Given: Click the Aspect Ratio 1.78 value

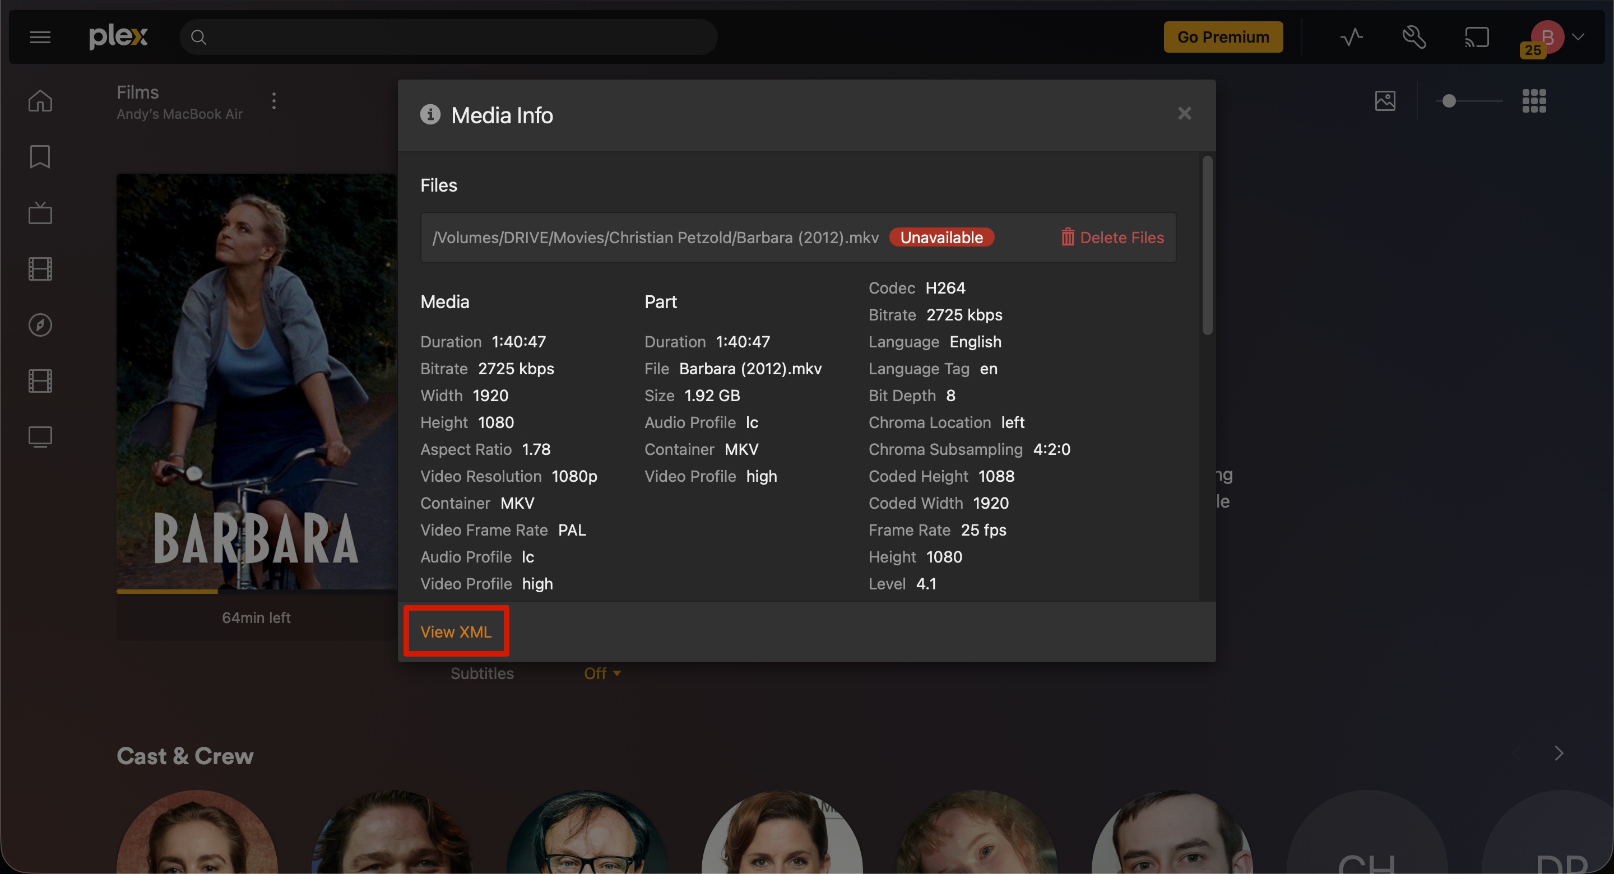Looking at the screenshot, I should click(x=536, y=449).
